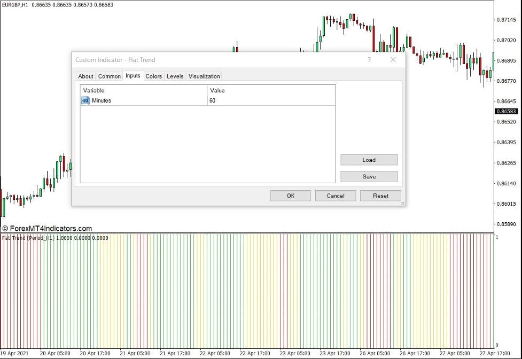Click the ForexMT4Indicators.com watermark

click(48, 228)
